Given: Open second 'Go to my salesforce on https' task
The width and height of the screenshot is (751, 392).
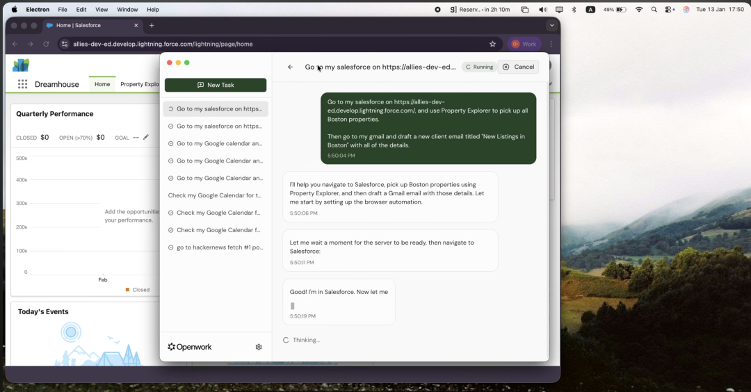Looking at the screenshot, I should (x=216, y=126).
